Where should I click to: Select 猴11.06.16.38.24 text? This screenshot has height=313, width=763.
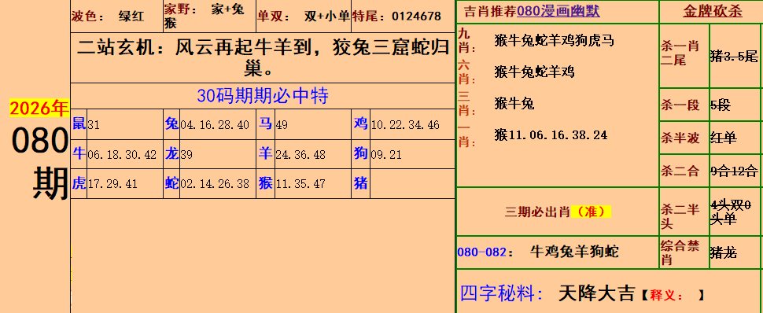coord(551,134)
